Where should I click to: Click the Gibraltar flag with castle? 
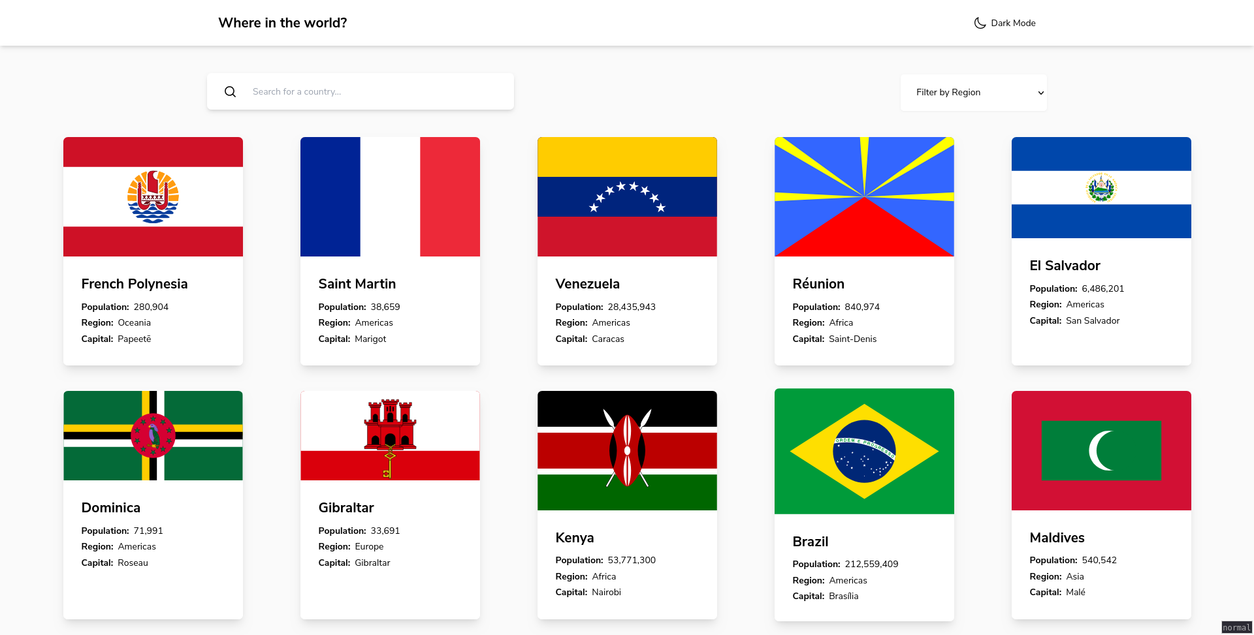point(390,435)
